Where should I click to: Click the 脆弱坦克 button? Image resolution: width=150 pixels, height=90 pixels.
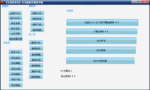pyautogui.click(x=36, y=48)
